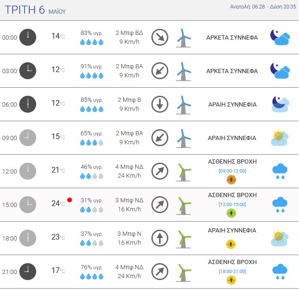Click the [12:00-15:00] rain interval link
The image size is (299, 290).
[x=232, y=204]
